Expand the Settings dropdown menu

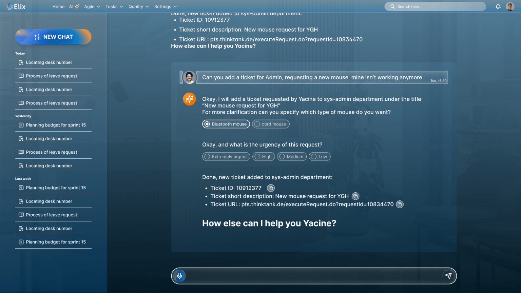166,6
